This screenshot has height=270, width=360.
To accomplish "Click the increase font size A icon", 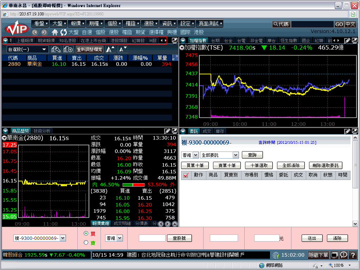I will 110,49.
